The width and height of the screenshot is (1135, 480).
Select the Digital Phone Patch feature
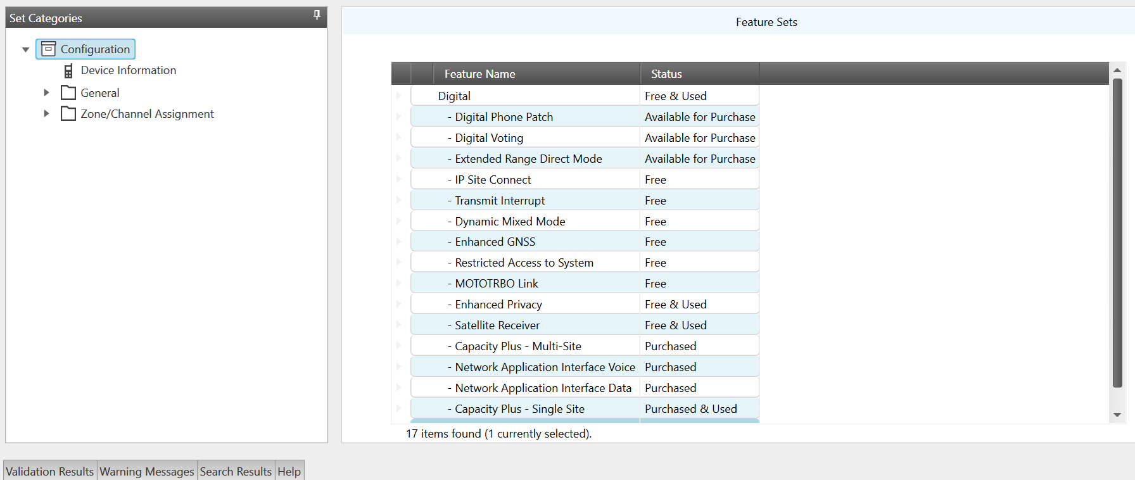point(585,117)
